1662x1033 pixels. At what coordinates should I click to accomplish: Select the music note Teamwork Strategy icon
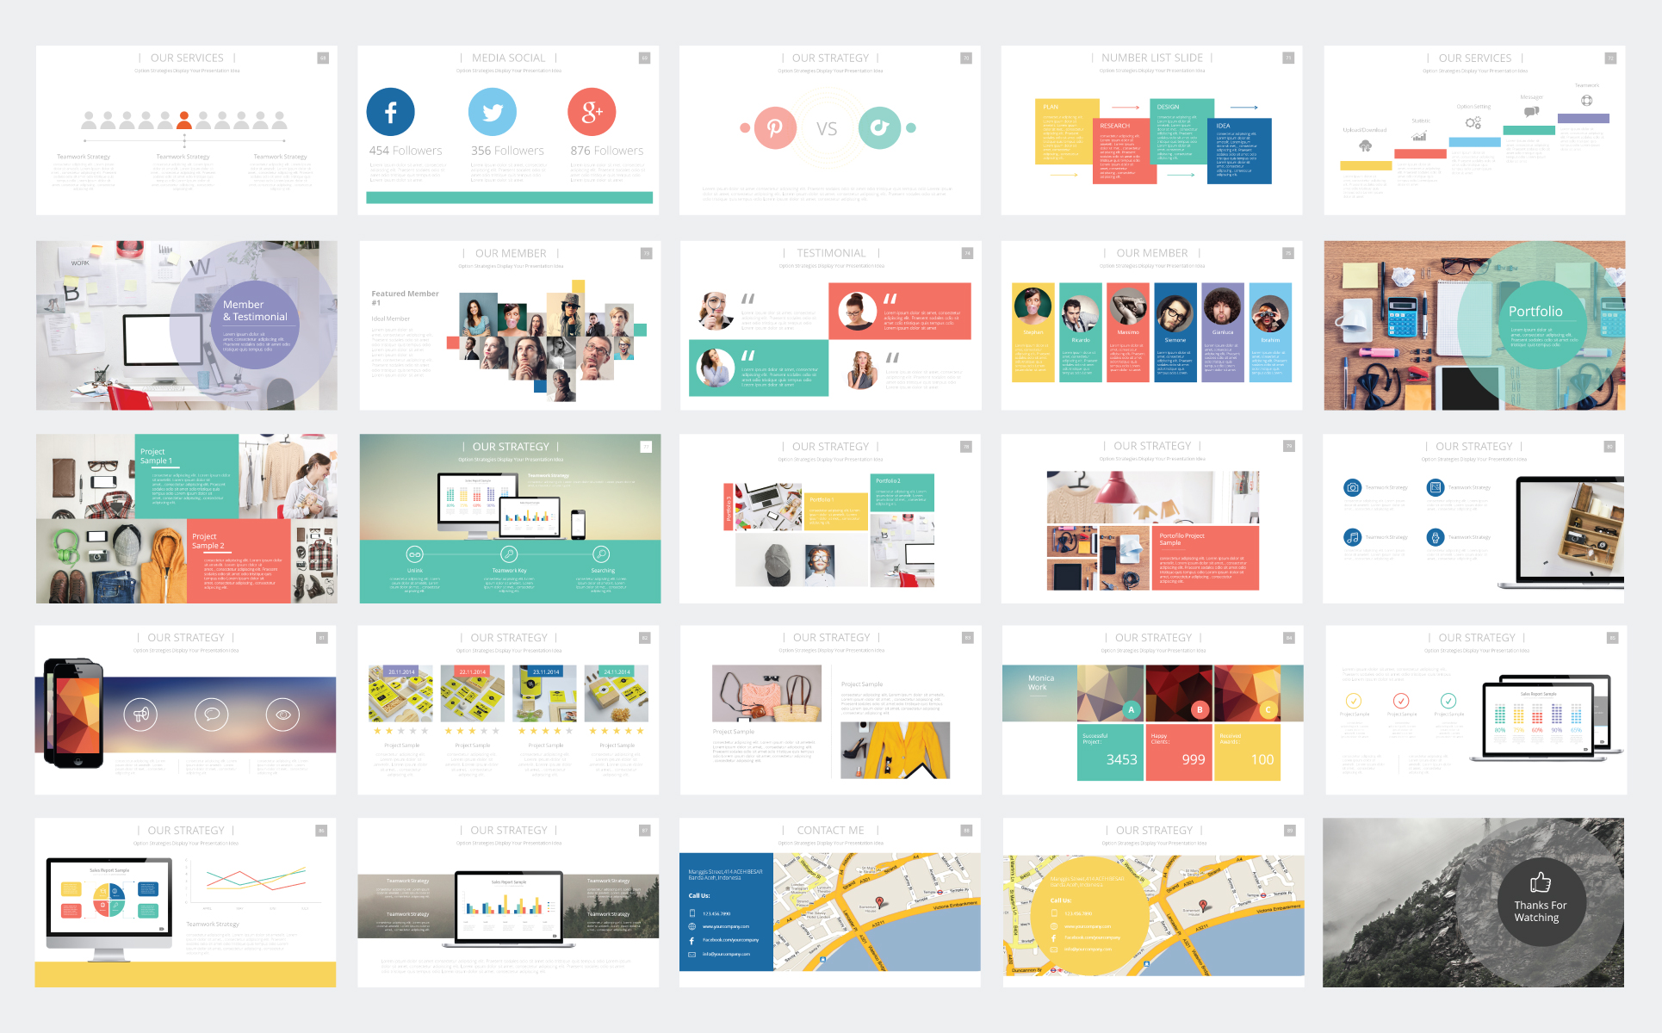tap(1352, 537)
